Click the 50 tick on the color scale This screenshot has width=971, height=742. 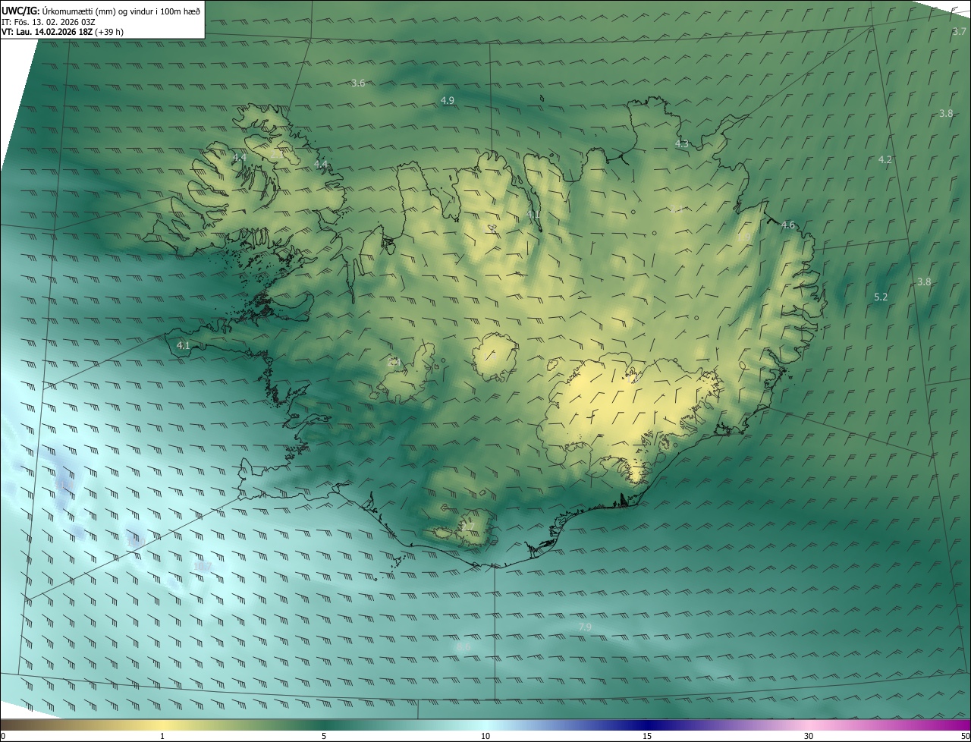tap(965, 736)
